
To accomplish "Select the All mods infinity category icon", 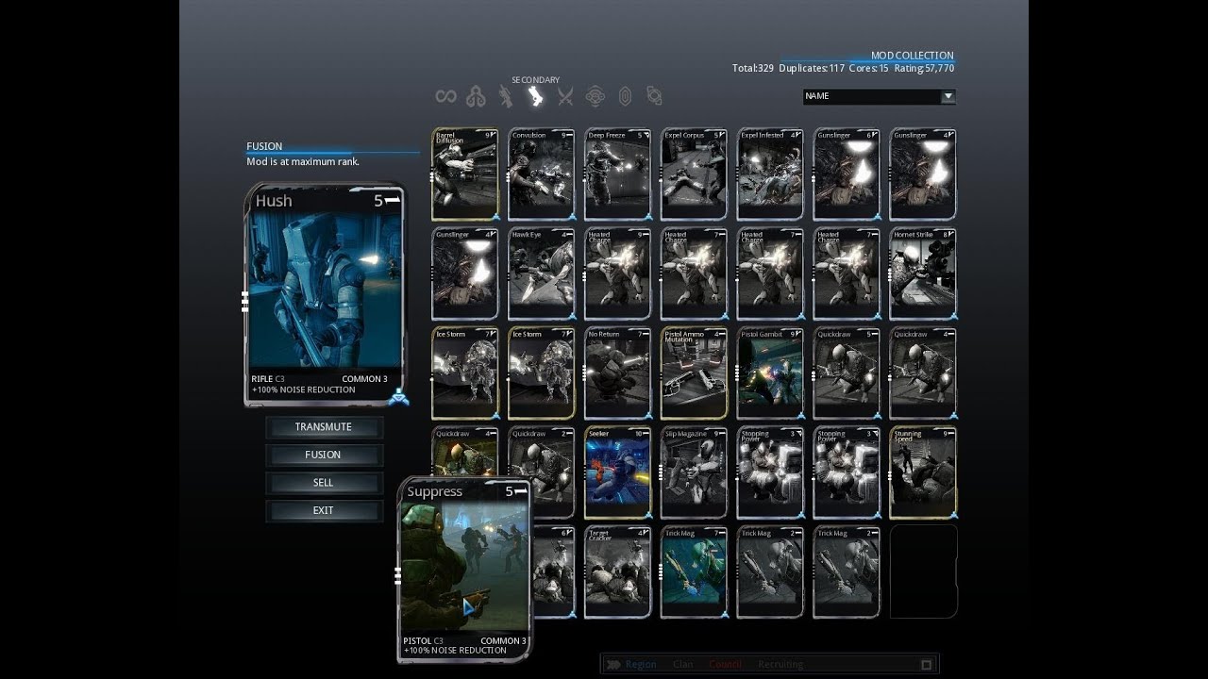I will pos(445,96).
